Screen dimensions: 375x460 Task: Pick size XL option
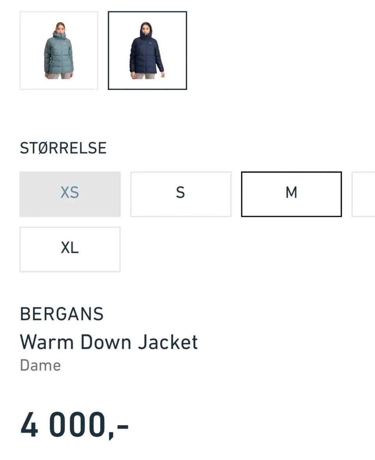point(70,250)
